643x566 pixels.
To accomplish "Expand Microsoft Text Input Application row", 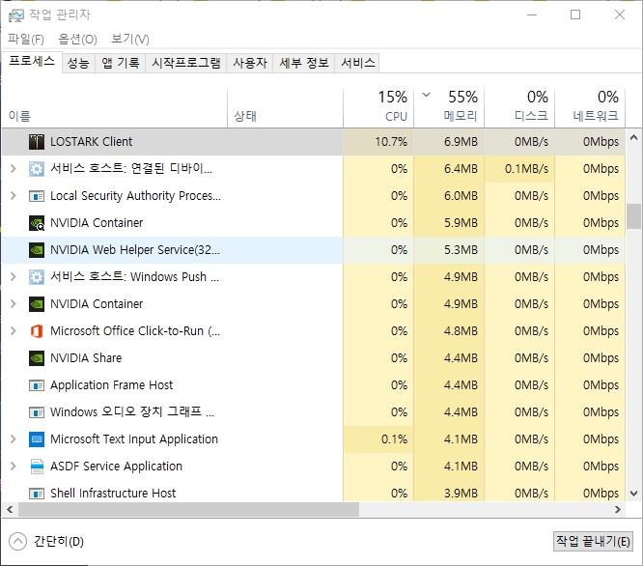I will pyautogui.click(x=14, y=439).
